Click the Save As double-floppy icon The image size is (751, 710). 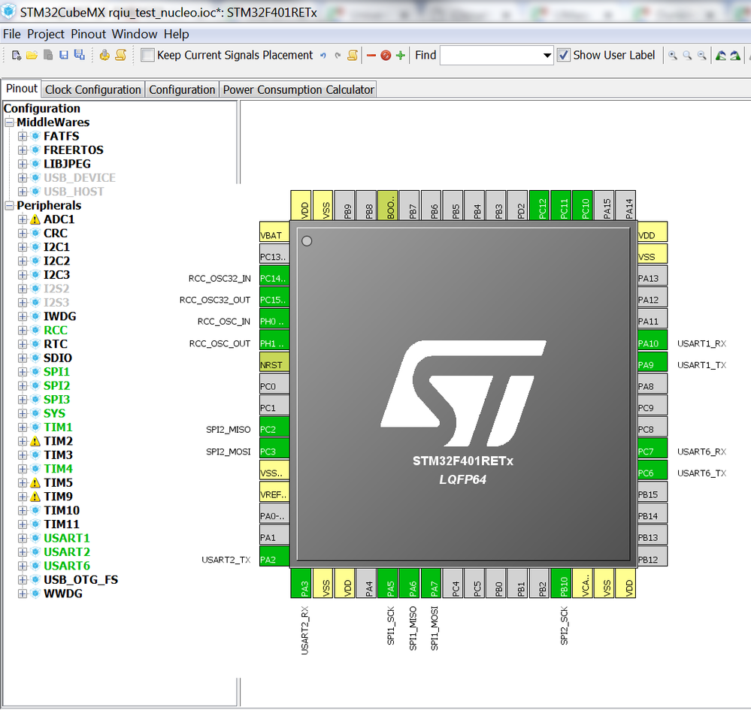(80, 55)
